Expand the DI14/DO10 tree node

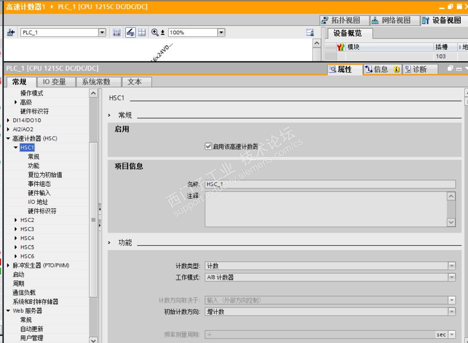click(9, 121)
